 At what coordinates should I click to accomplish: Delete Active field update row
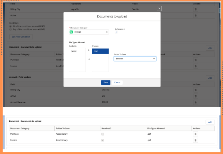click(x=196, y=96)
